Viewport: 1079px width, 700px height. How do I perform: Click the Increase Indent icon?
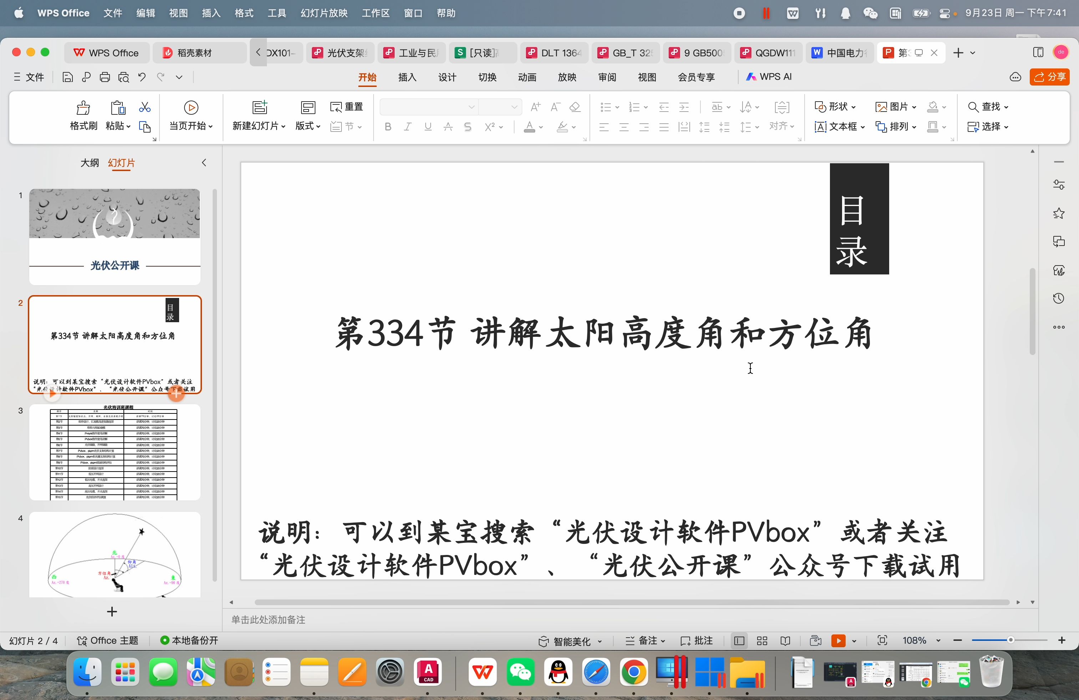point(684,107)
